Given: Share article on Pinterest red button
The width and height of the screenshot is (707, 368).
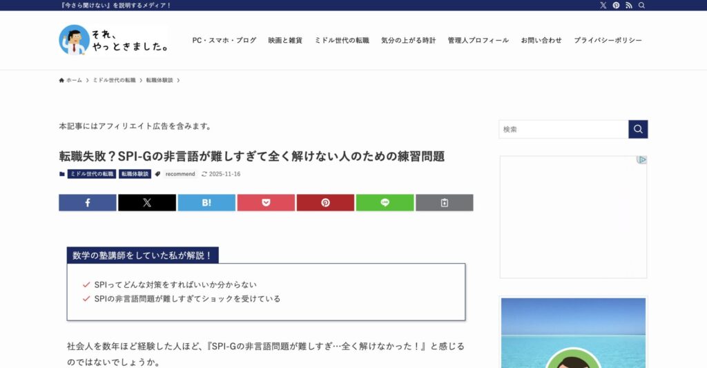Looking at the screenshot, I should (325, 202).
